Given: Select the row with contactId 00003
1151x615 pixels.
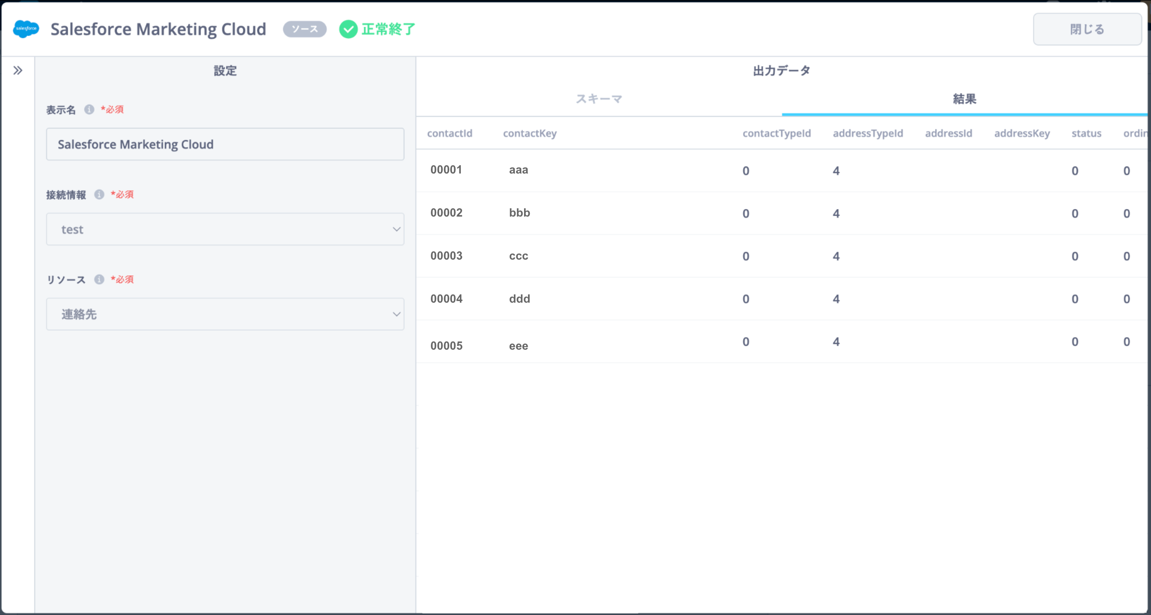Looking at the screenshot, I should pos(446,256).
